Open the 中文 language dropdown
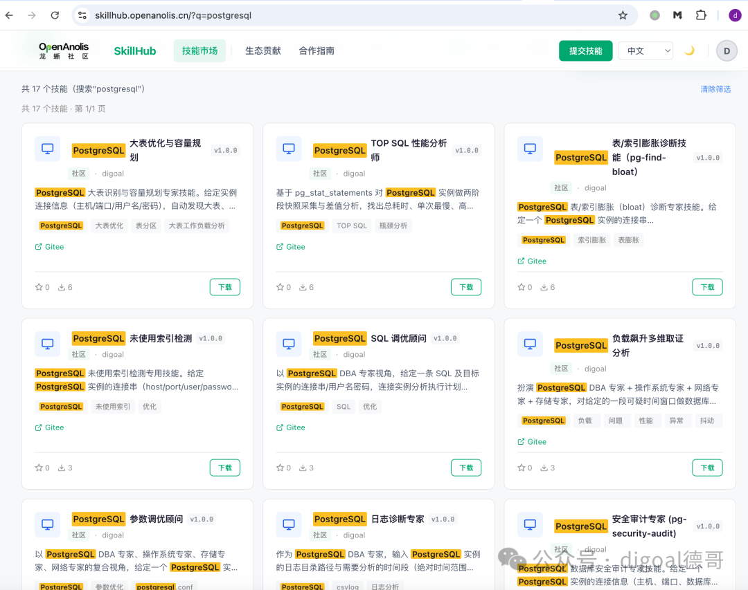The image size is (748, 590). (x=645, y=51)
